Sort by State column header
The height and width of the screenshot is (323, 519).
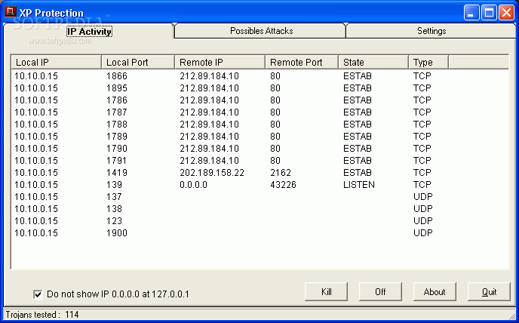[373, 63]
